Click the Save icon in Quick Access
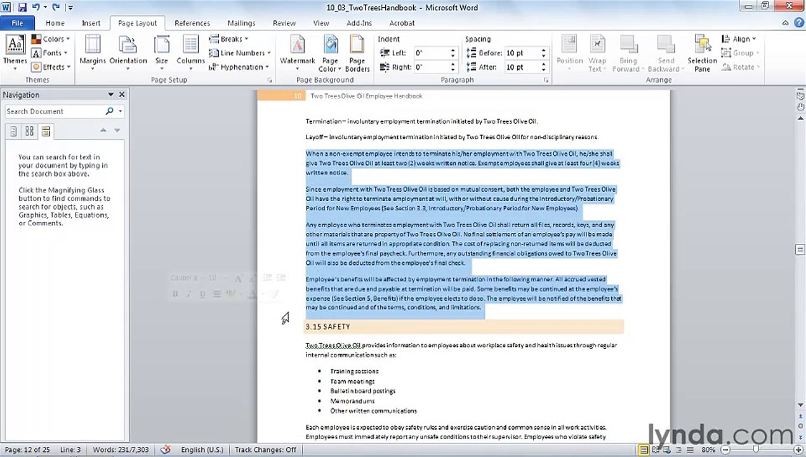Screen dimensions: 806x457 pyautogui.click(x=22, y=8)
